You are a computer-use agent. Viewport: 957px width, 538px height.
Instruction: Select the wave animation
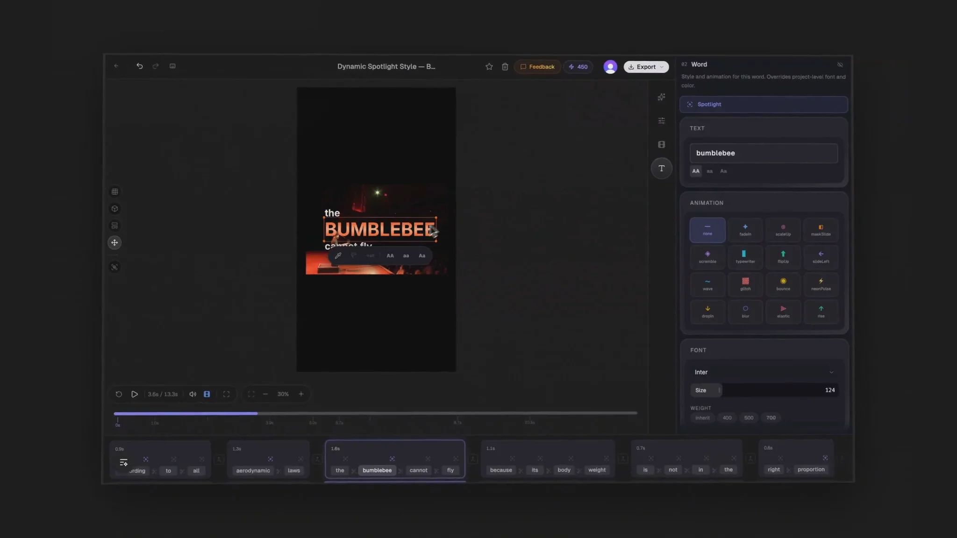click(x=707, y=284)
